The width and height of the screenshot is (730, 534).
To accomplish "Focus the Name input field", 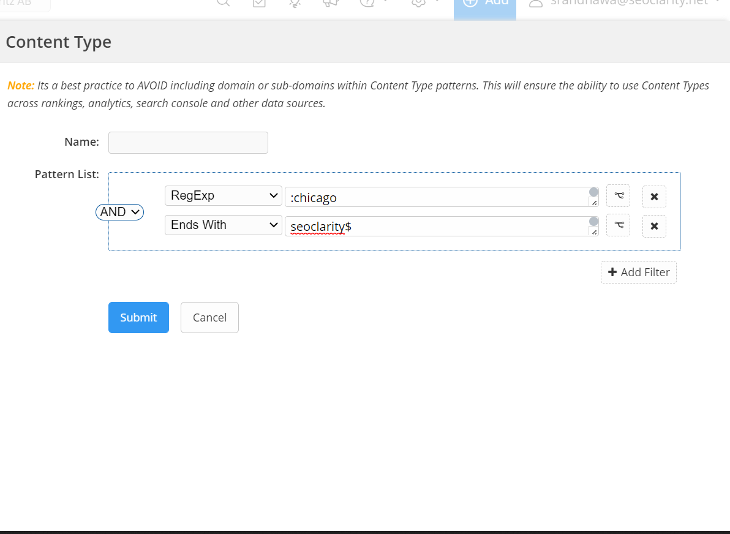I will click(x=188, y=143).
